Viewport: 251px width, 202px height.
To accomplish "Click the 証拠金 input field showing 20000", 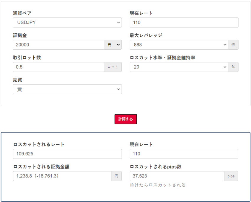I will pos(58,45).
